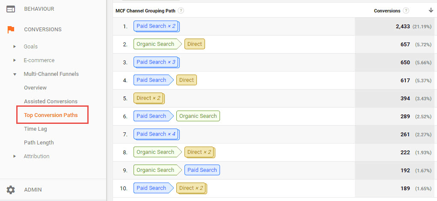This screenshot has width=437, height=201.
Task: Open the Path Length report
Action: point(39,143)
